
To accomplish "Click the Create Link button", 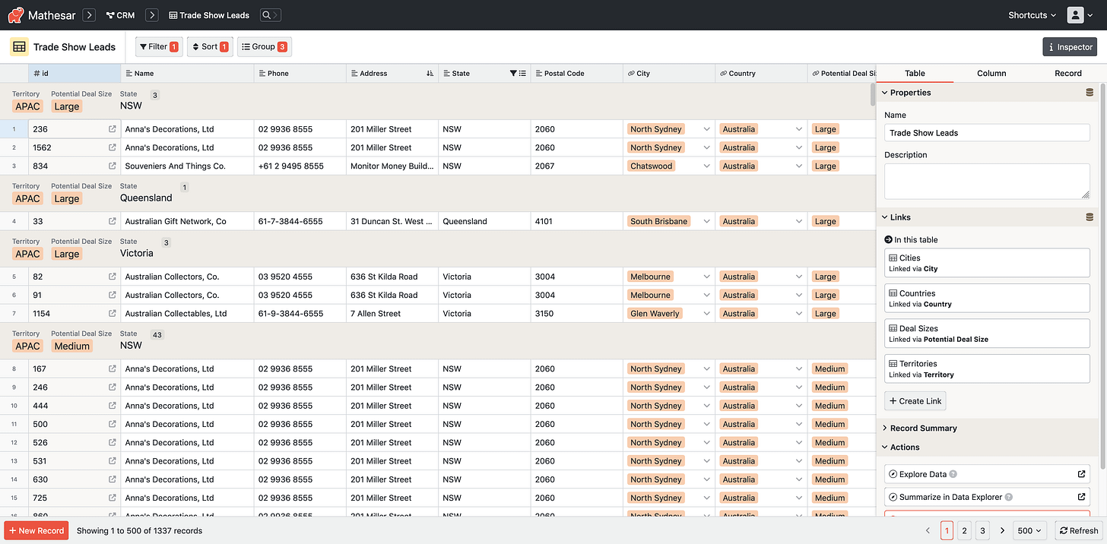I will (x=915, y=400).
